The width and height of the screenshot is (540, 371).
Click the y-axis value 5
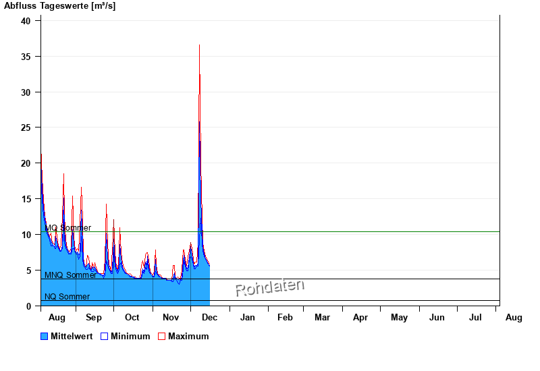point(28,270)
